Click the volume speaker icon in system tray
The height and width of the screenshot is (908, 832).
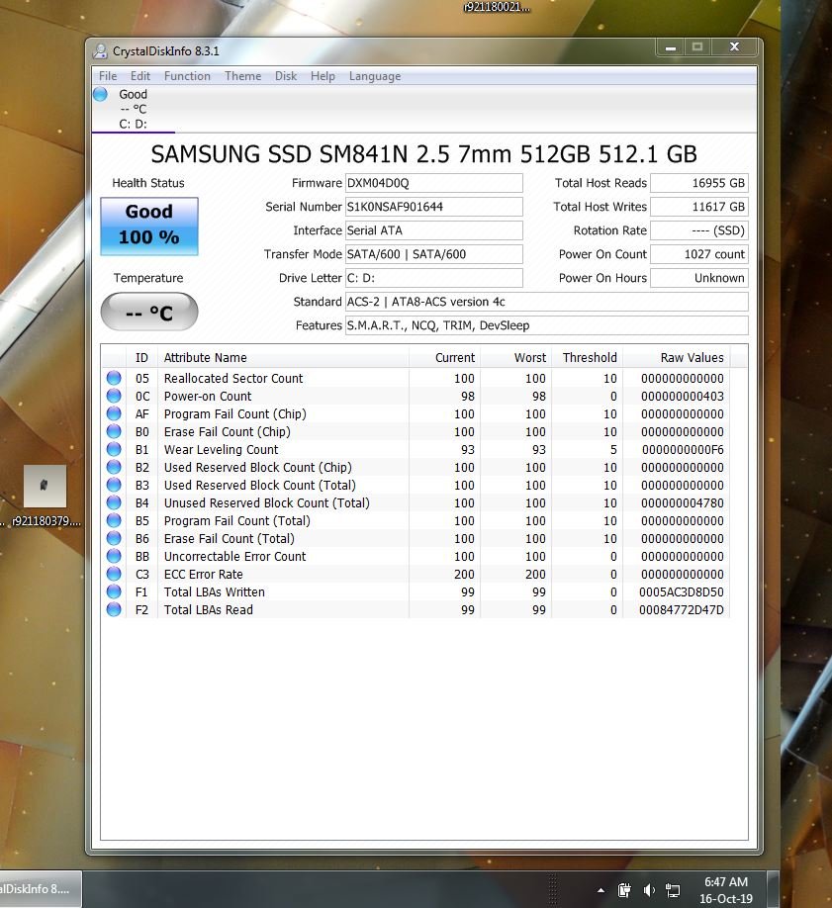pos(649,890)
